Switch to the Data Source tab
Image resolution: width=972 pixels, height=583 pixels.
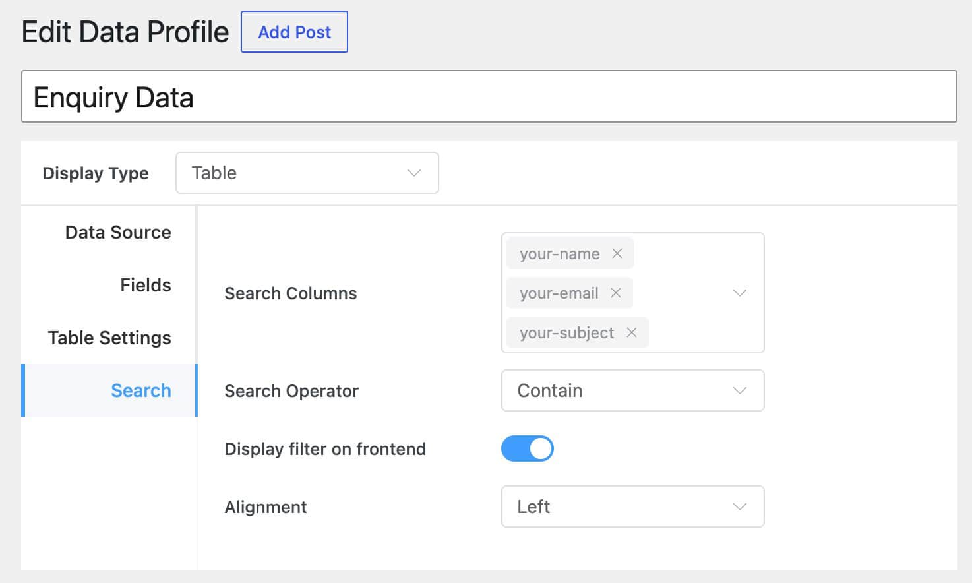(109, 232)
